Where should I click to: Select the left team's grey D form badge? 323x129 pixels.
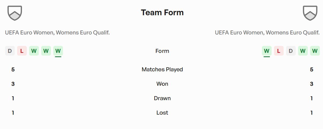click(10, 51)
